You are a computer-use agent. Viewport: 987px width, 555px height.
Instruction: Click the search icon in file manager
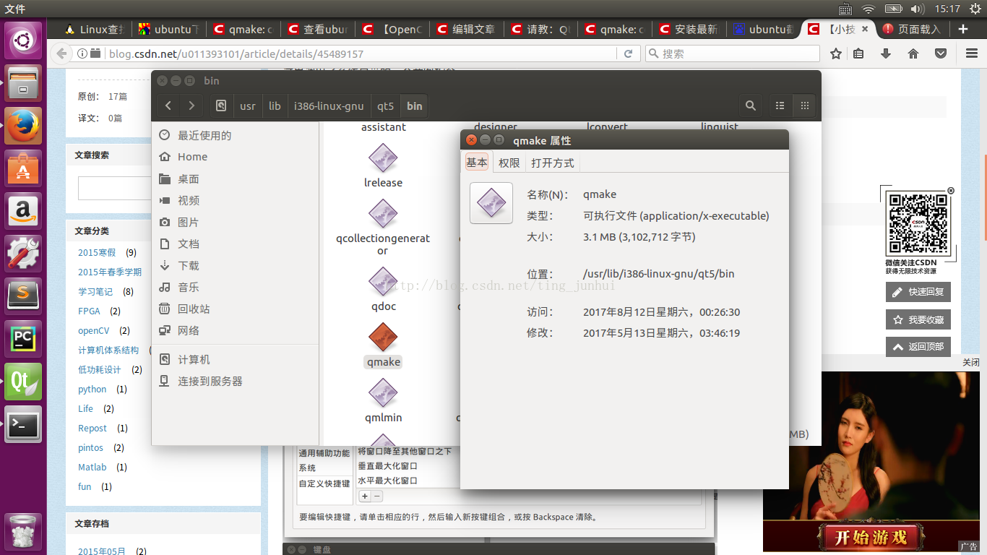click(751, 106)
